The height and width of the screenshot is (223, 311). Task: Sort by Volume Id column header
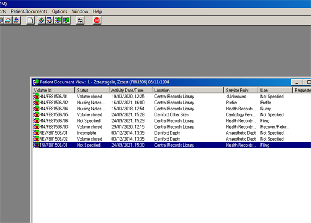pos(53,90)
